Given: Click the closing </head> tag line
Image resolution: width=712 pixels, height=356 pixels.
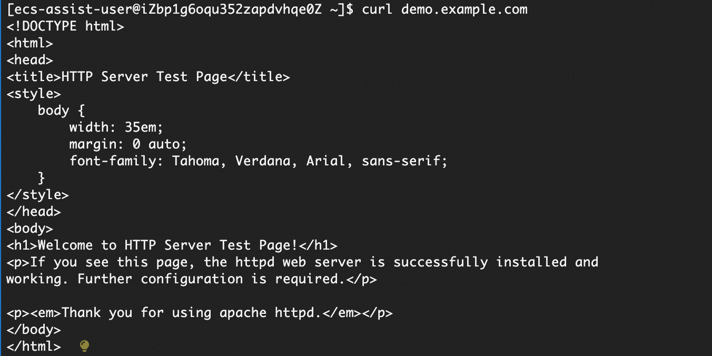Looking at the screenshot, I should click(34, 212).
